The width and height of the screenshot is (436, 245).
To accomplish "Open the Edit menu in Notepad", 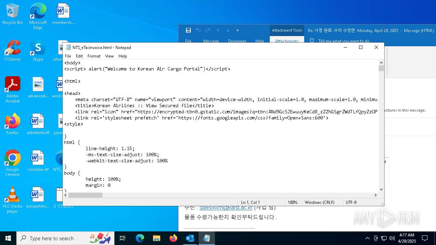I will tap(79, 56).
